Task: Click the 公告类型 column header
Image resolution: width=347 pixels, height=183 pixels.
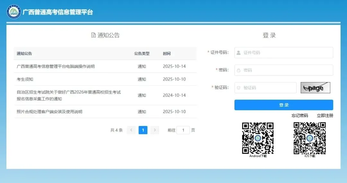Action: point(142,54)
